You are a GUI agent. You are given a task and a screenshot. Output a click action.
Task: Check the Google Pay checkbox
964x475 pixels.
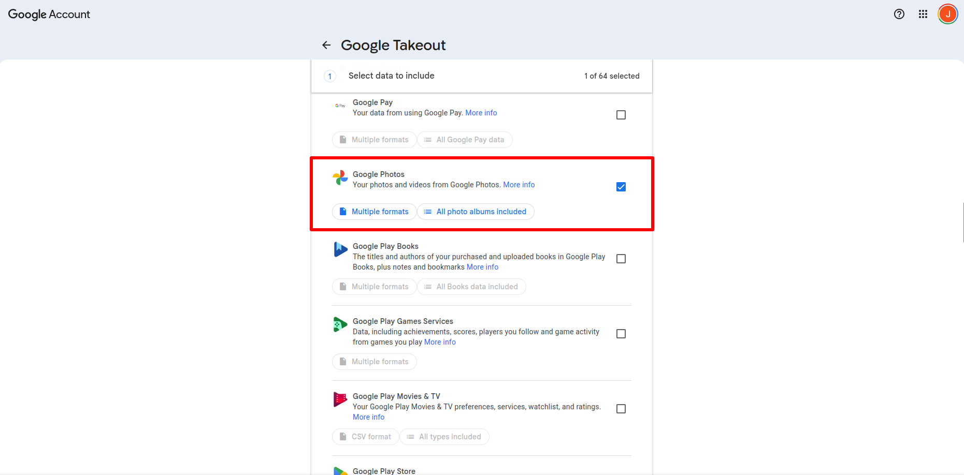pos(621,115)
